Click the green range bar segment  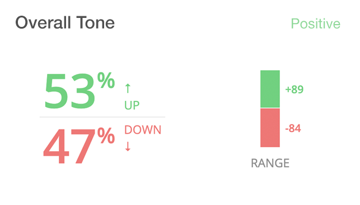[x=270, y=89]
